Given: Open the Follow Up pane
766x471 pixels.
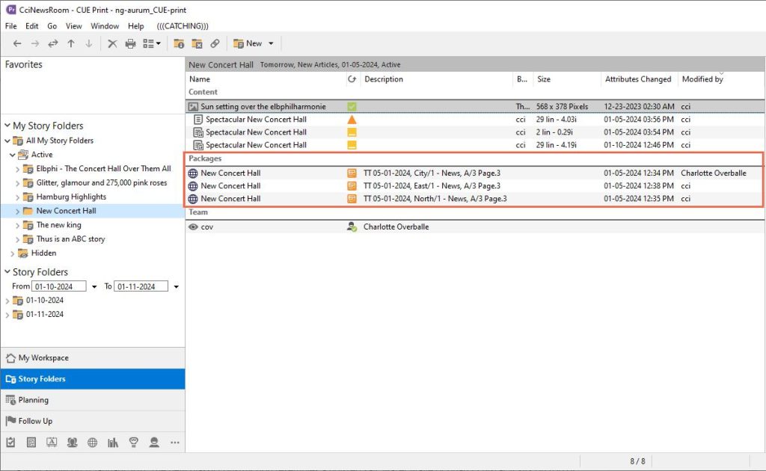Looking at the screenshot, I should tap(35, 421).
